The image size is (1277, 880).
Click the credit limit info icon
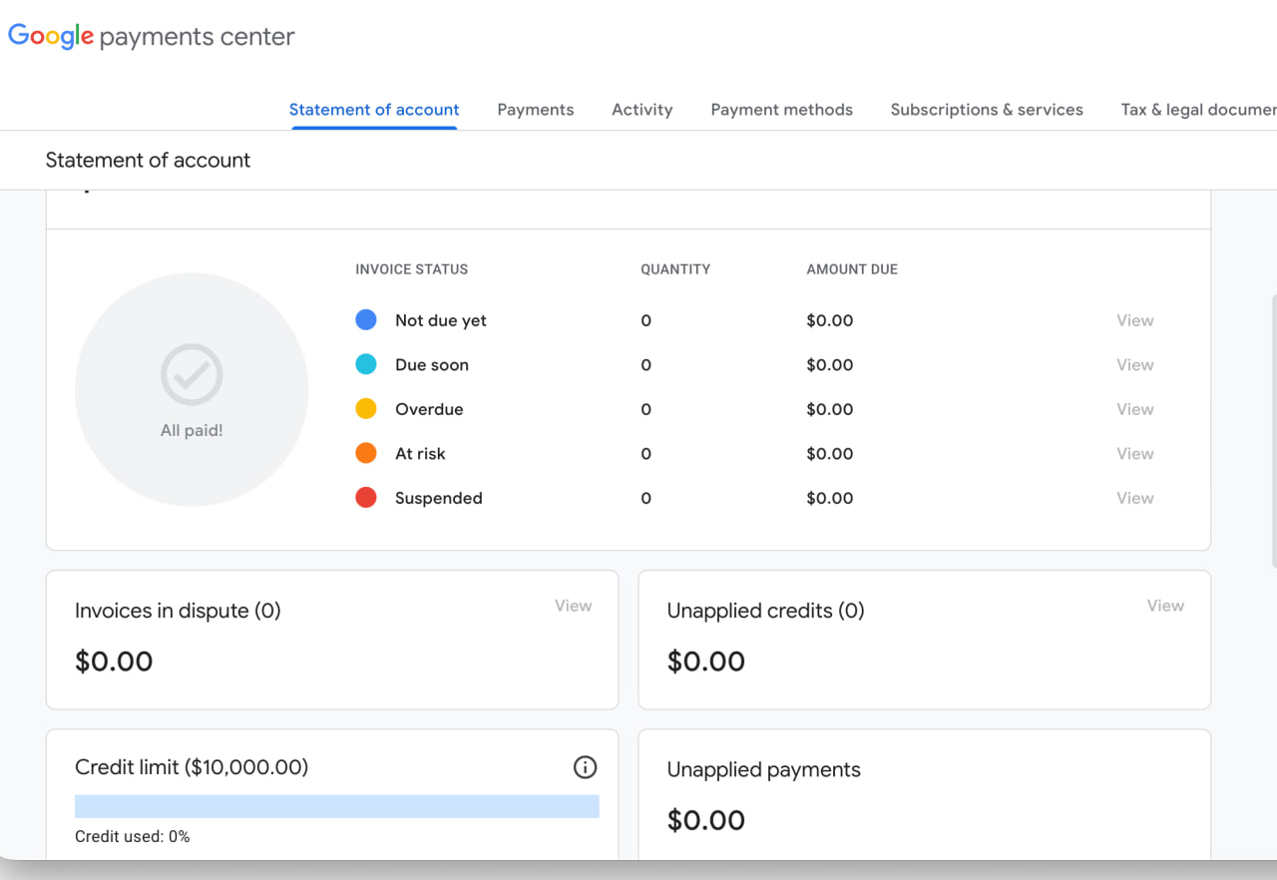pos(585,767)
